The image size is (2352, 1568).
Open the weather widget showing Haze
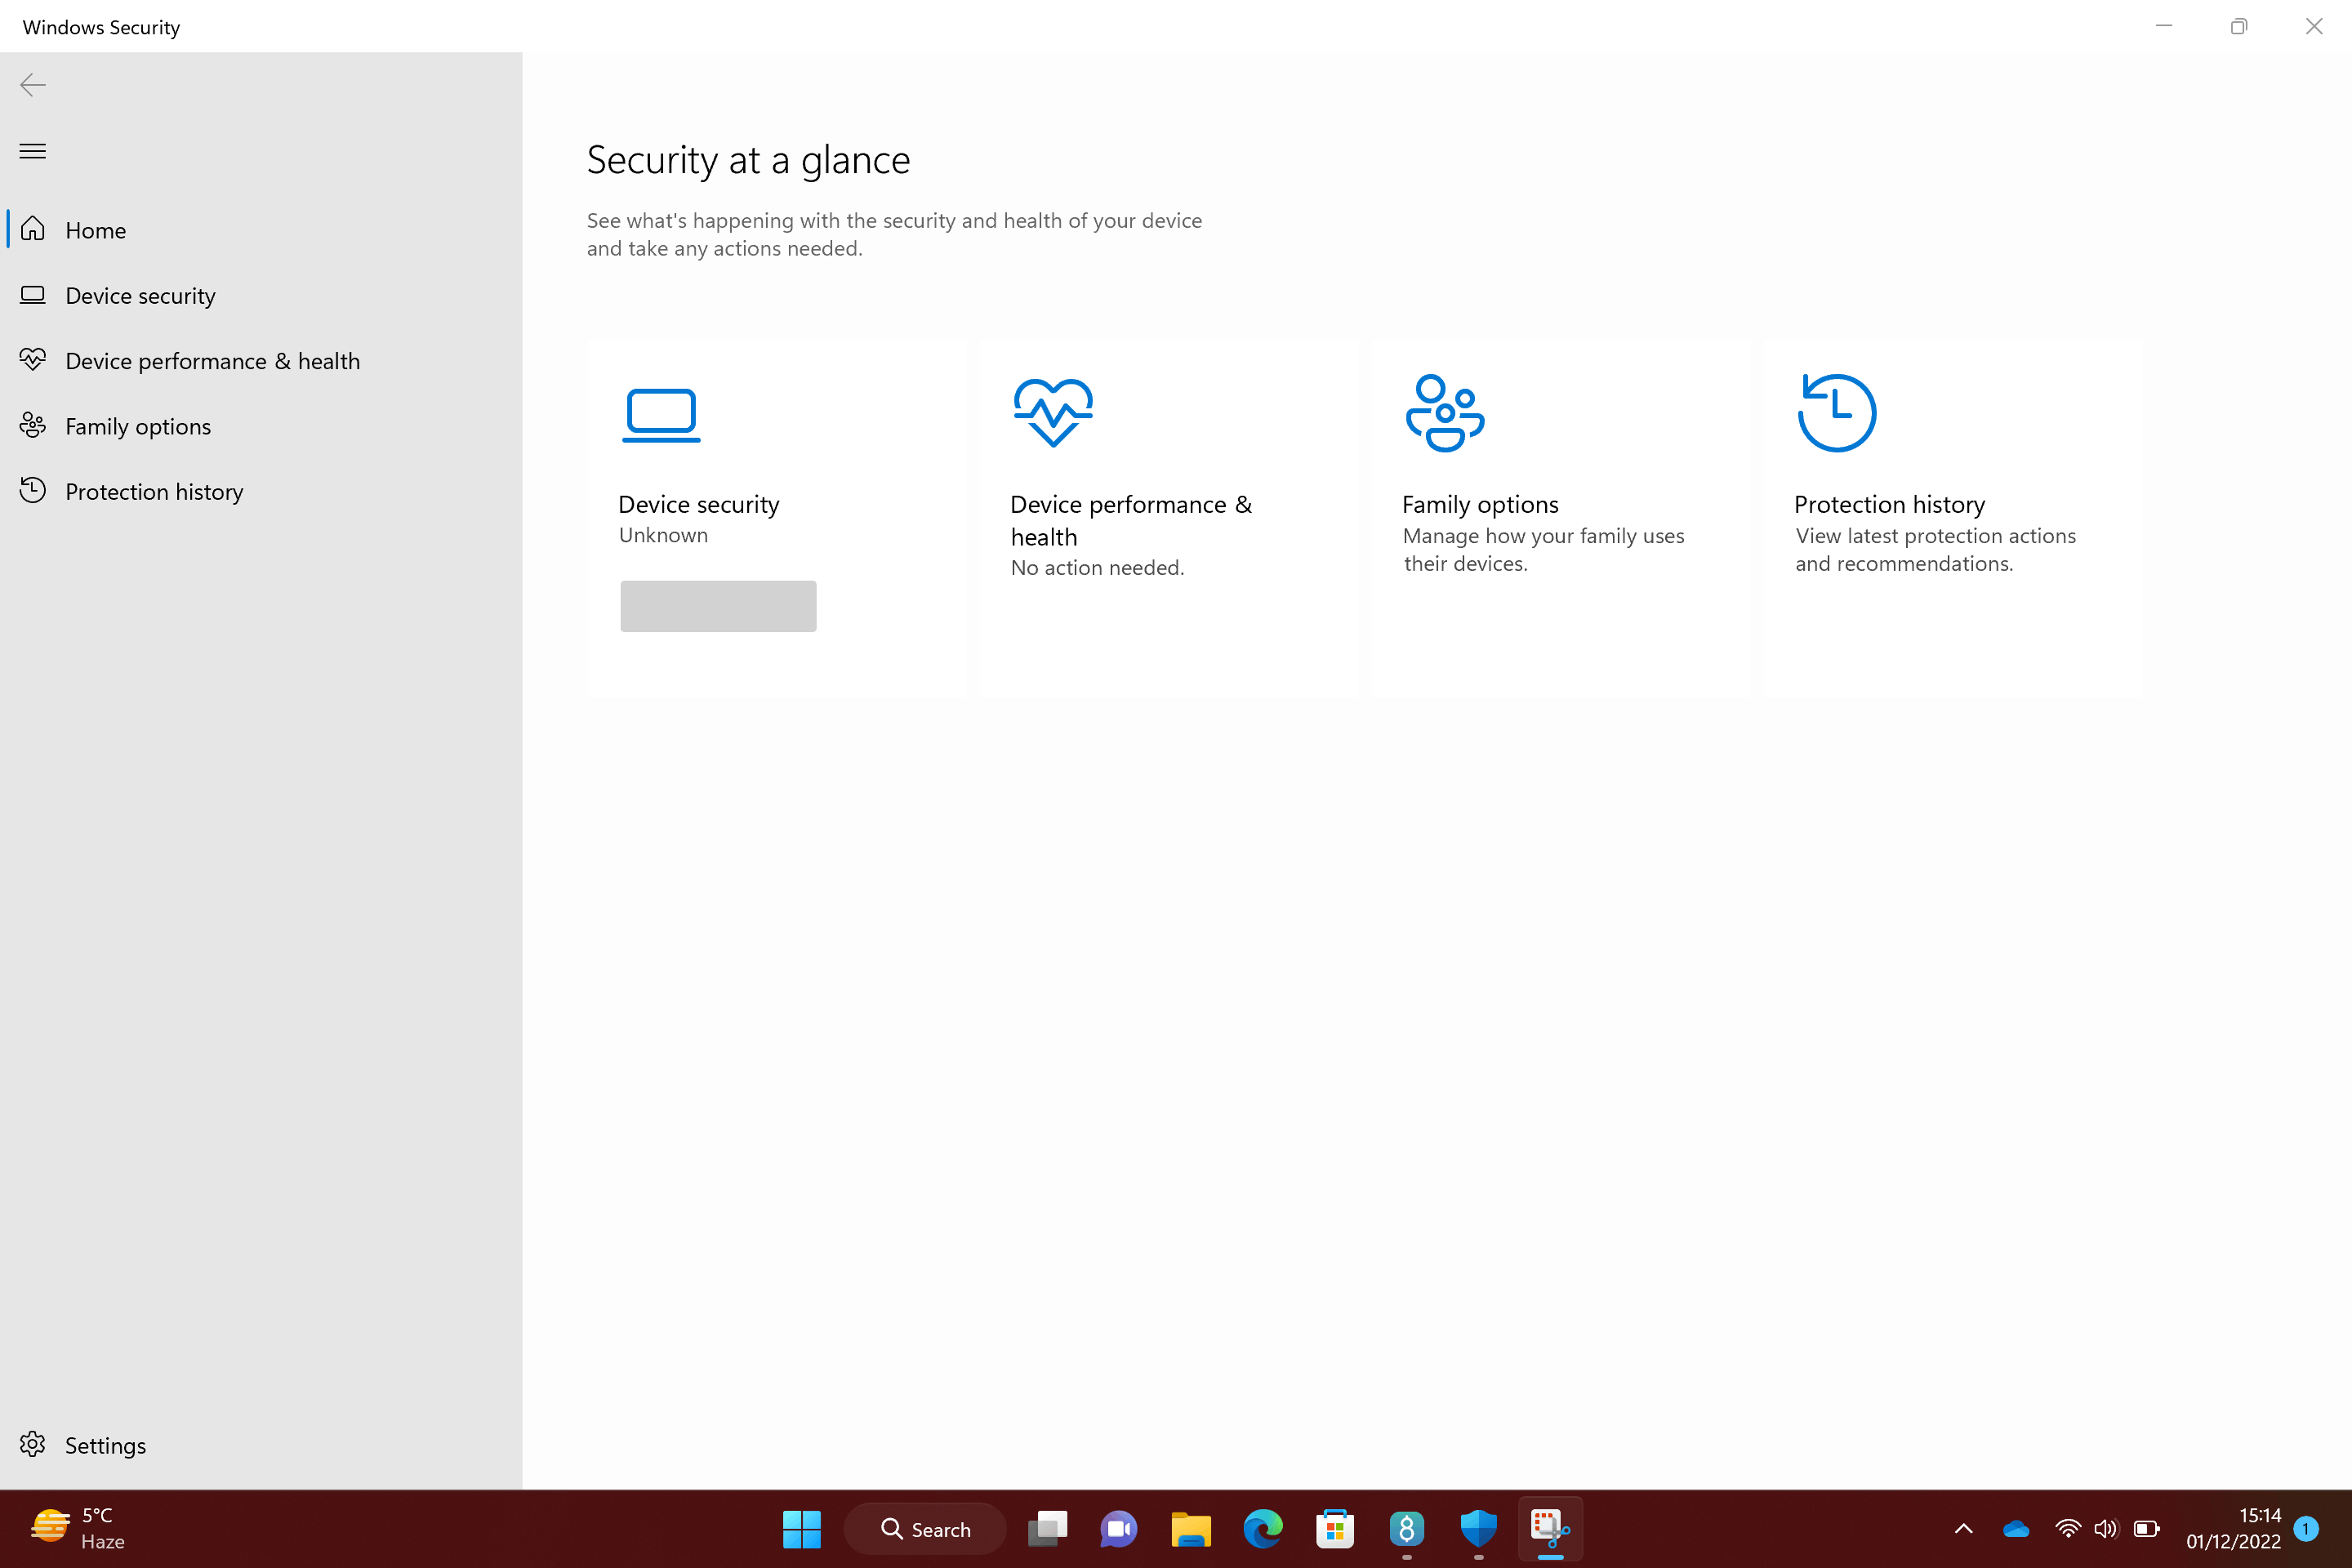(x=78, y=1529)
